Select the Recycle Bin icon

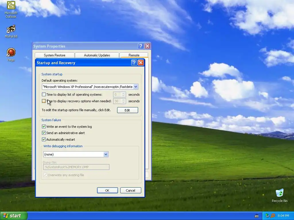coord(280,195)
